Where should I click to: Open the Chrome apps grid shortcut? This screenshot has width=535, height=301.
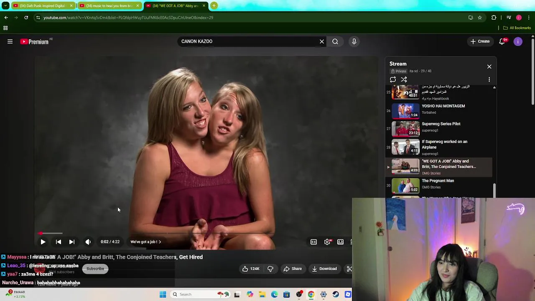(5, 28)
